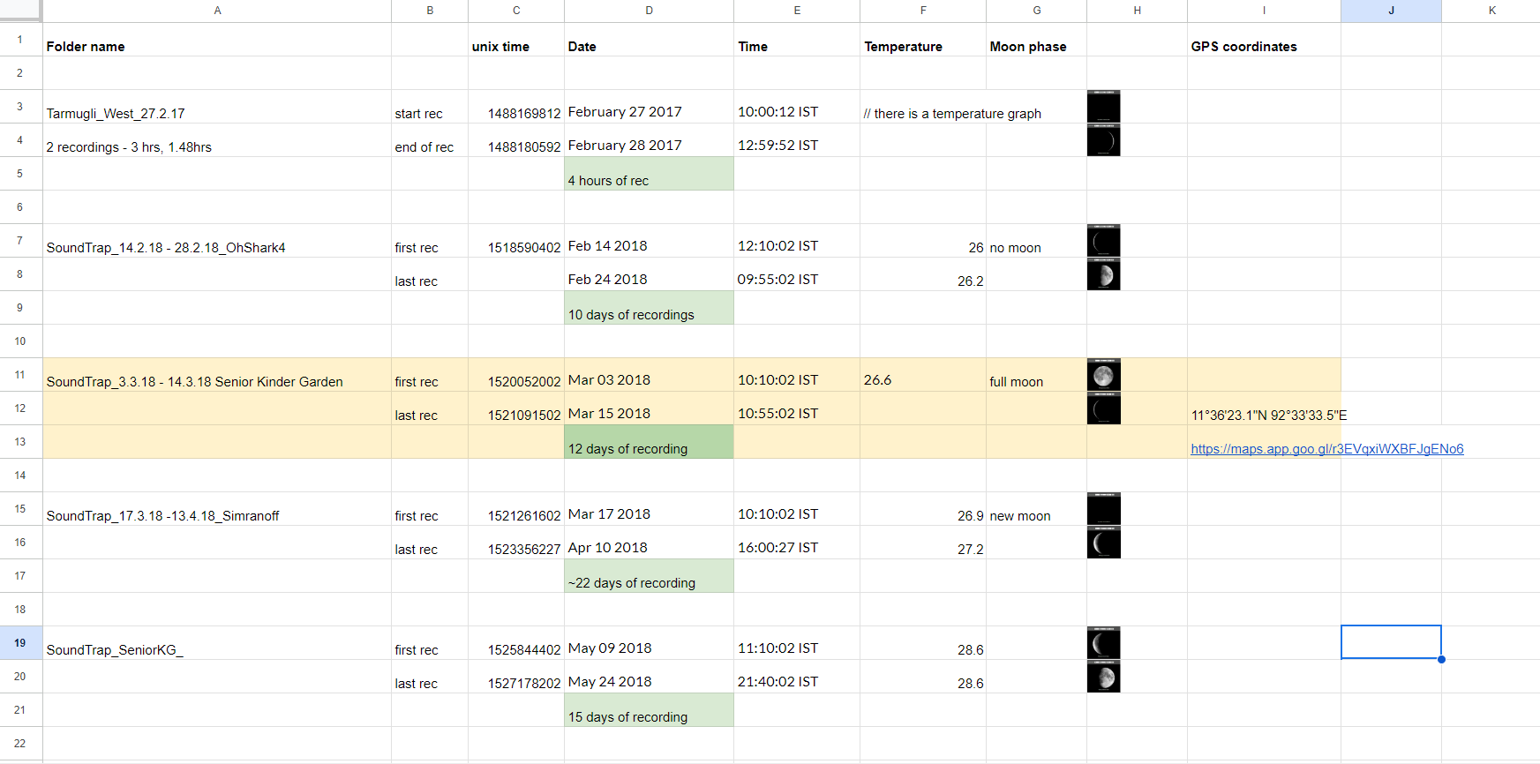The height and width of the screenshot is (764, 1540).
Task: Click the moon thumbnail in row 20
Action: [x=1103, y=677]
